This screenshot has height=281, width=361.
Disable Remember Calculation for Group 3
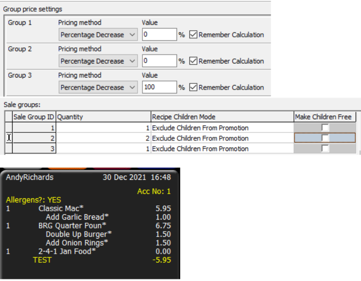(193, 88)
